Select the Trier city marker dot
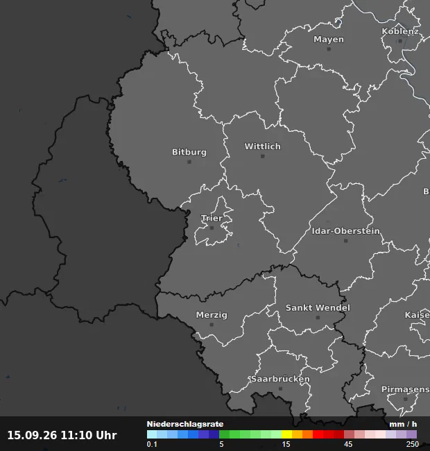The image size is (430, 451). (212, 228)
